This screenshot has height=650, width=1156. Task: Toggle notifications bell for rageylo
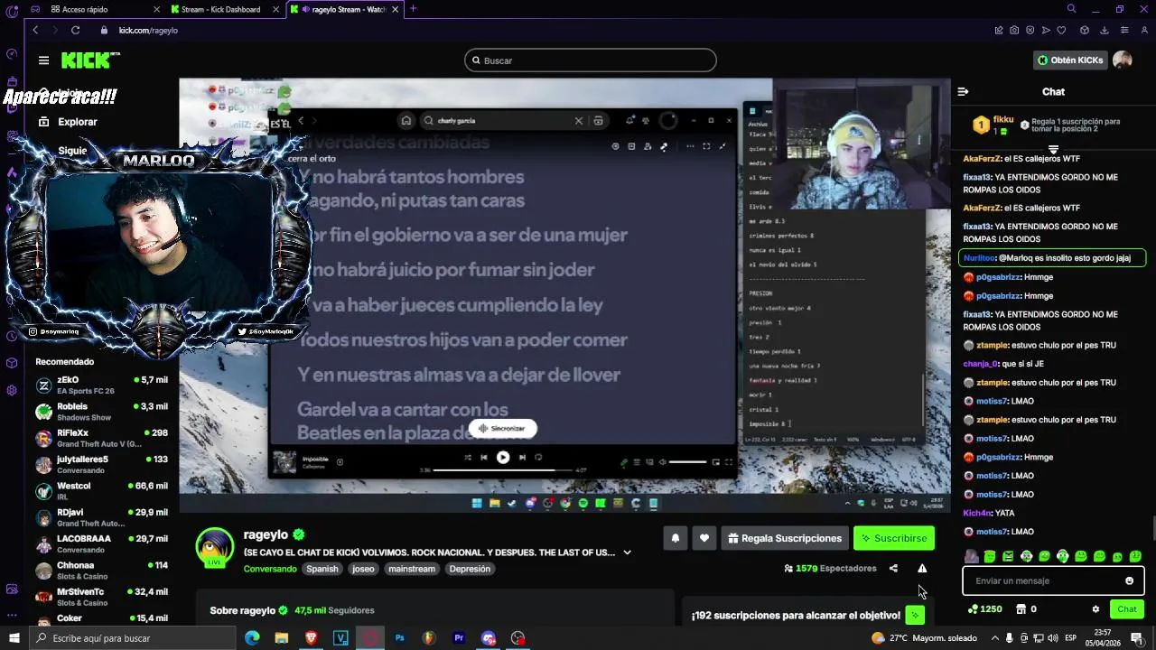675,538
